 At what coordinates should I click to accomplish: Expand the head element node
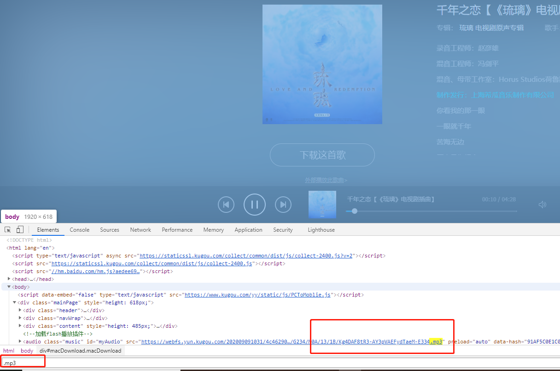(x=9, y=279)
